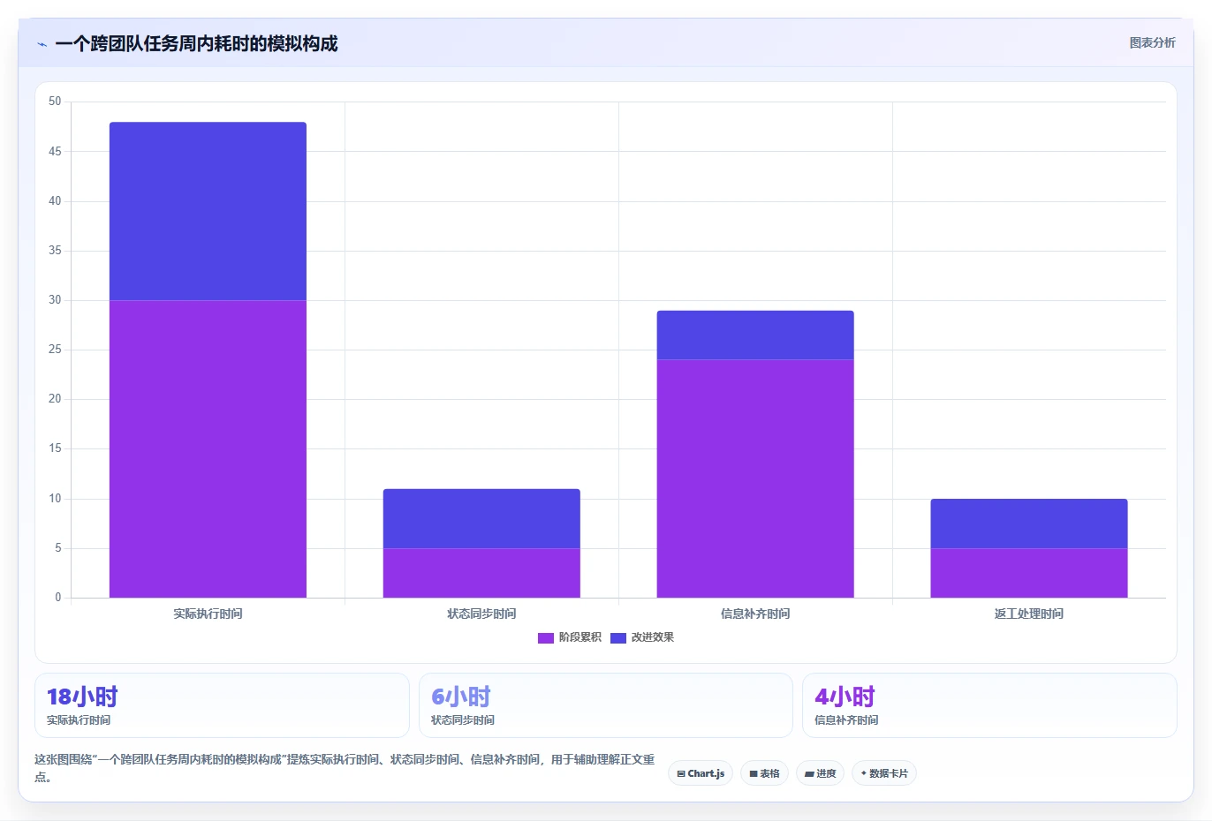Image resolution: width=1212 pixels, height=821 pixels.
Task: Click the 实际执行时间 caption under 18小时
Action: [x=79, y=720]
